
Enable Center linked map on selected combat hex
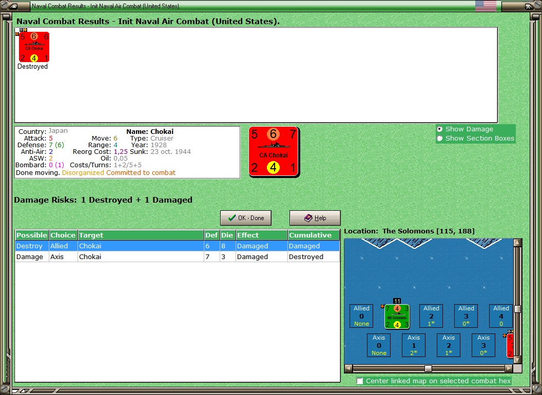360,381
